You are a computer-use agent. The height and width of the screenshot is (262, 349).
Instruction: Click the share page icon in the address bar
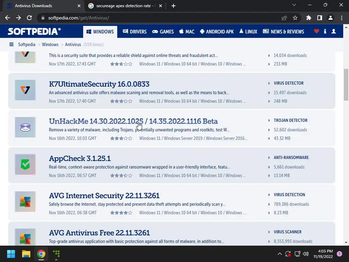[284, 18]
